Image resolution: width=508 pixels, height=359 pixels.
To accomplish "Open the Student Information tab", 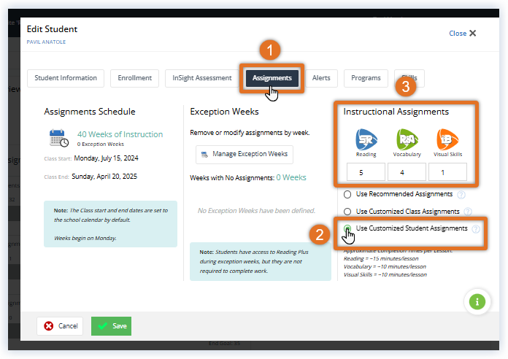I will coord(66,78).
